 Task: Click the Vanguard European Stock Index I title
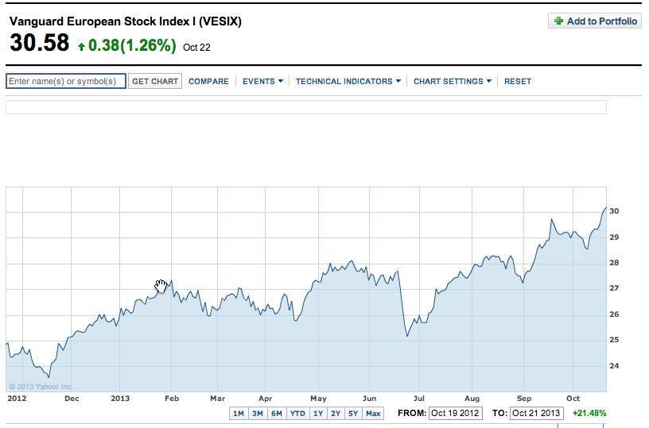click(126, 21)
